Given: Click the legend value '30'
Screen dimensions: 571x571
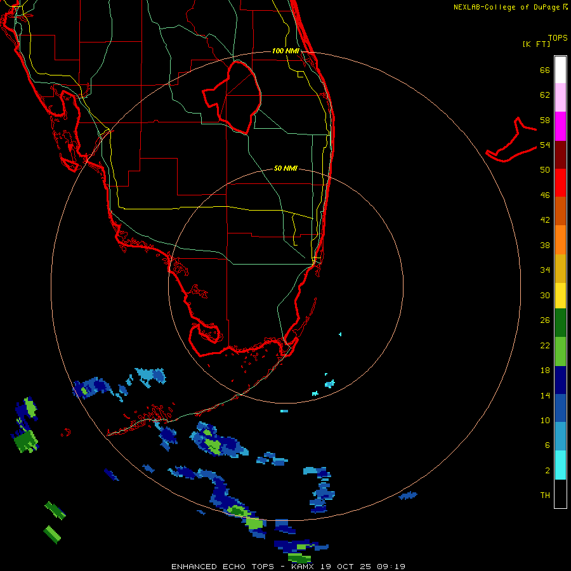Looking at the screenshot, I should [545, 295].
